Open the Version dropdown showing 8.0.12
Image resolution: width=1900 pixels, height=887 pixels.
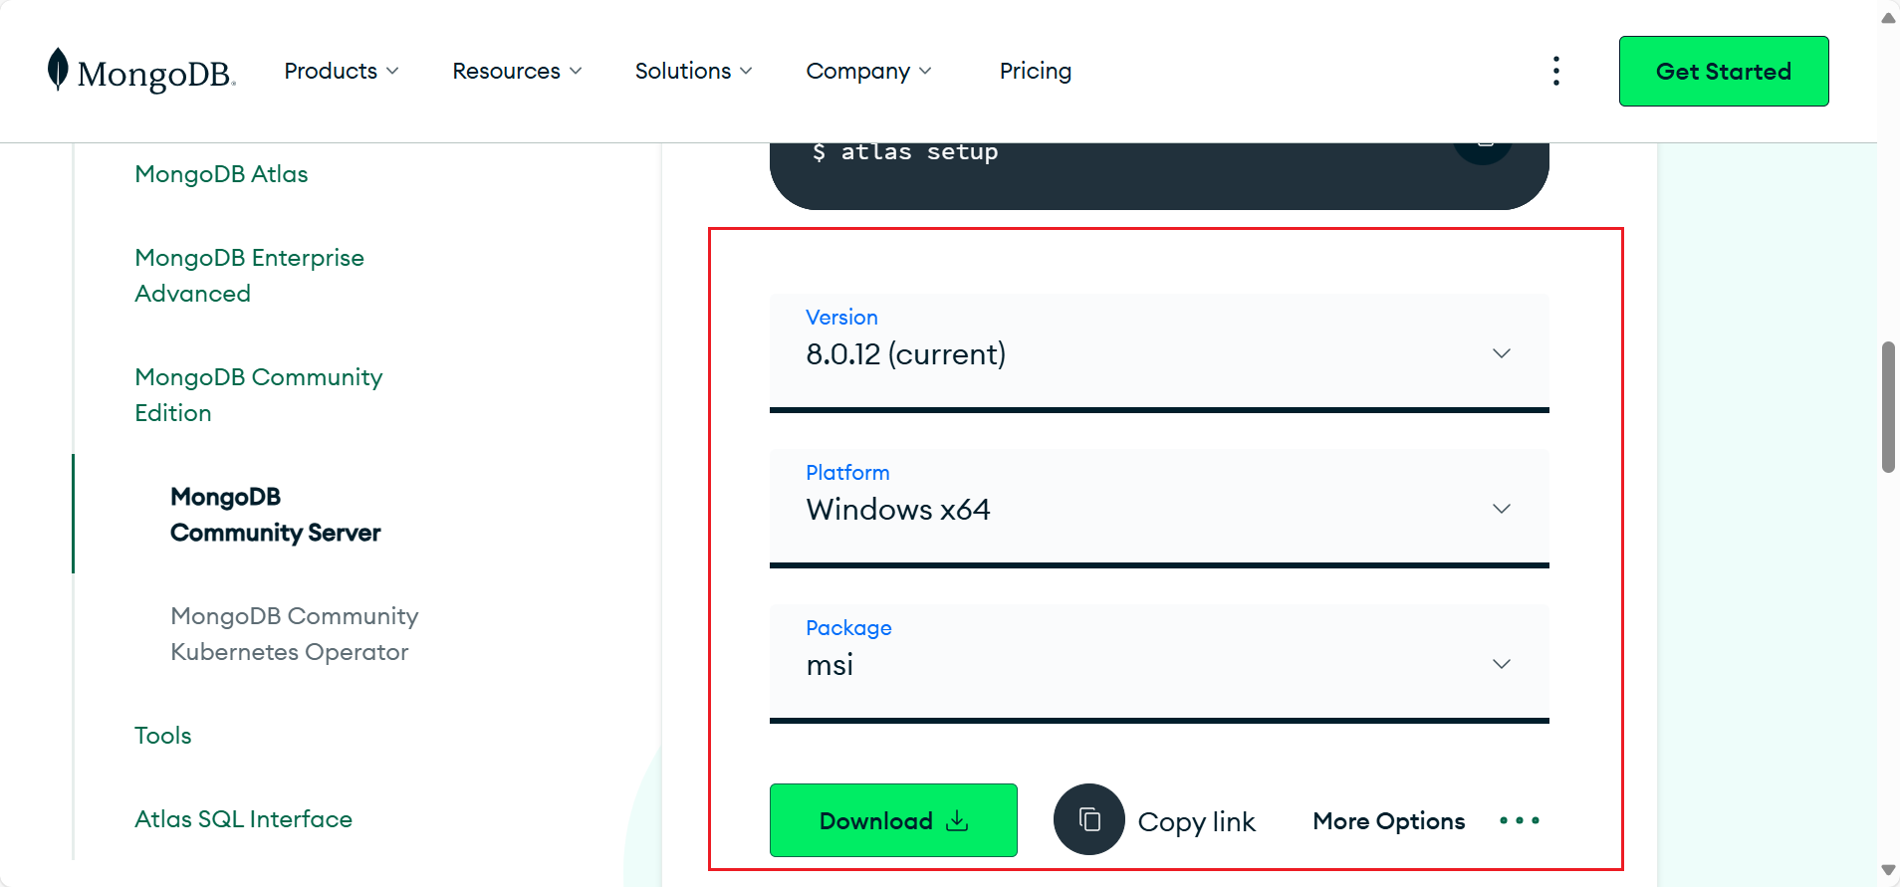(1159, 352)
